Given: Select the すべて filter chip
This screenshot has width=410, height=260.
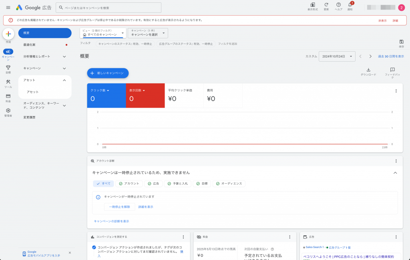Looking at the screenshot, I should (x=103, y=184).
